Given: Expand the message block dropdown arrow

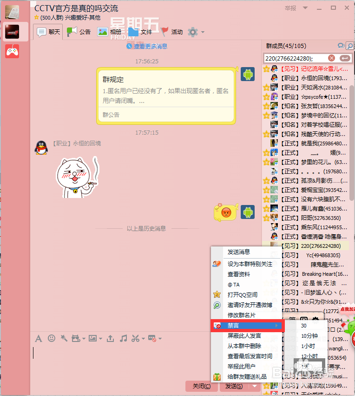Looking at the screenshot, I should pos(160,339).
